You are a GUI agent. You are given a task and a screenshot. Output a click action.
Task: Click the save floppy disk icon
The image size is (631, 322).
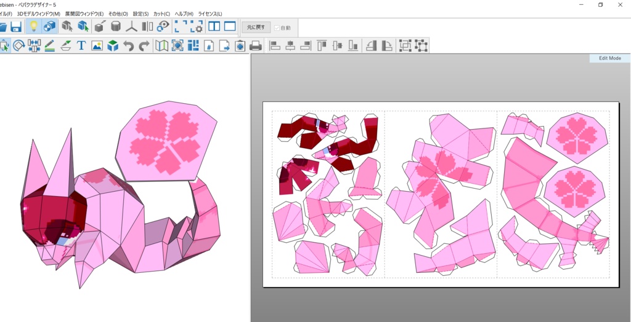(x=16, y=27)
